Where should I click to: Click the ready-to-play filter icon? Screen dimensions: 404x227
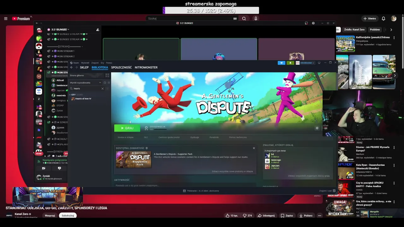[x=109, y=83]
